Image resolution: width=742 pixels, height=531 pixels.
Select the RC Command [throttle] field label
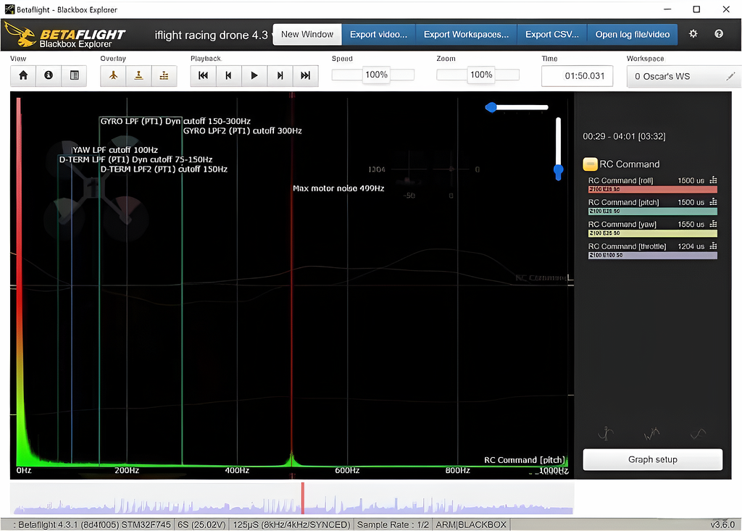point(627,246)
